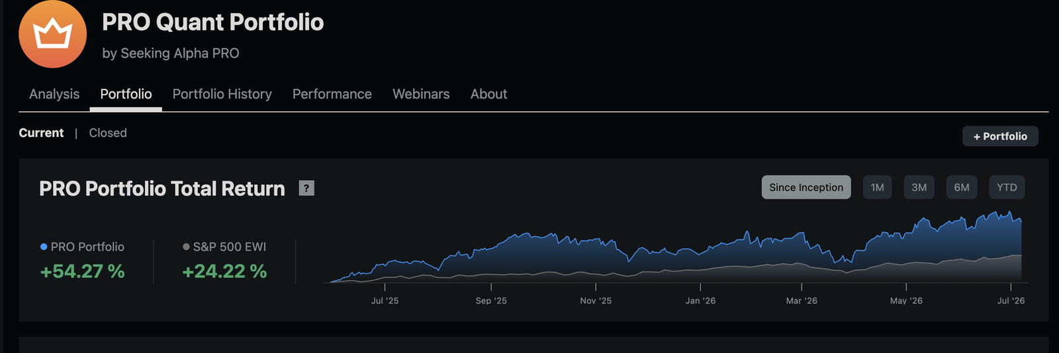
Task: Set chart range to 6M
Action: click(962, 187)
